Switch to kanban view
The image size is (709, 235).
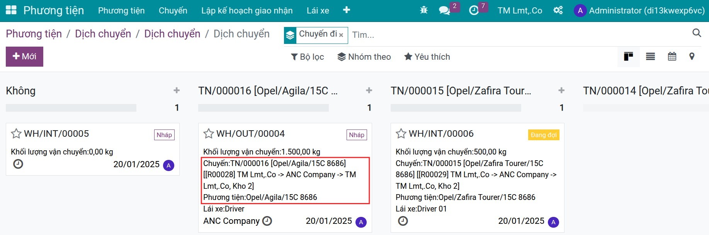tap(629, 57)
